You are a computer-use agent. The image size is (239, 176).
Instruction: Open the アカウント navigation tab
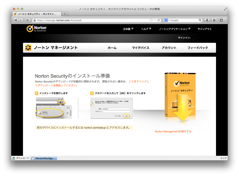(x=169, y=48)
